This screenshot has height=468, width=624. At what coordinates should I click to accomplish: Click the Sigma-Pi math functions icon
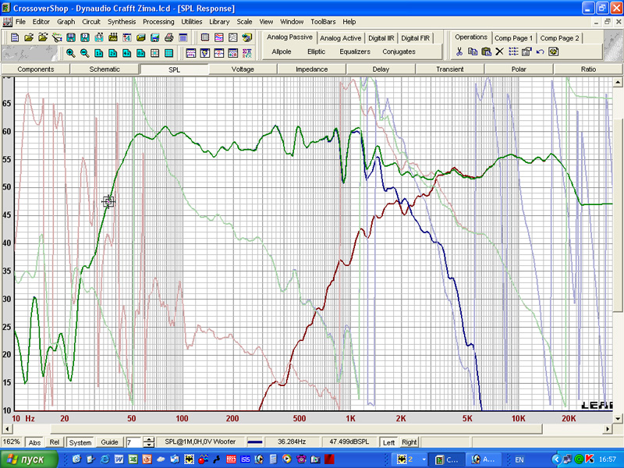click(247, 53)
